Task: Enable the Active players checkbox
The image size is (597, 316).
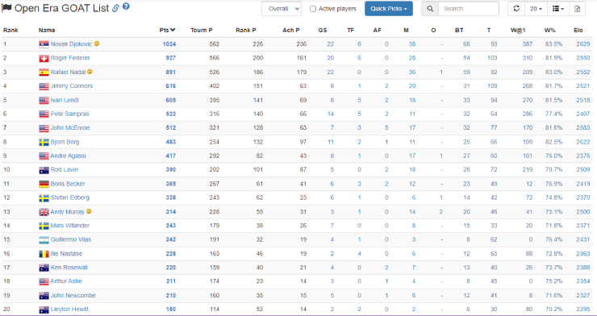Action: tap(312, 9)
